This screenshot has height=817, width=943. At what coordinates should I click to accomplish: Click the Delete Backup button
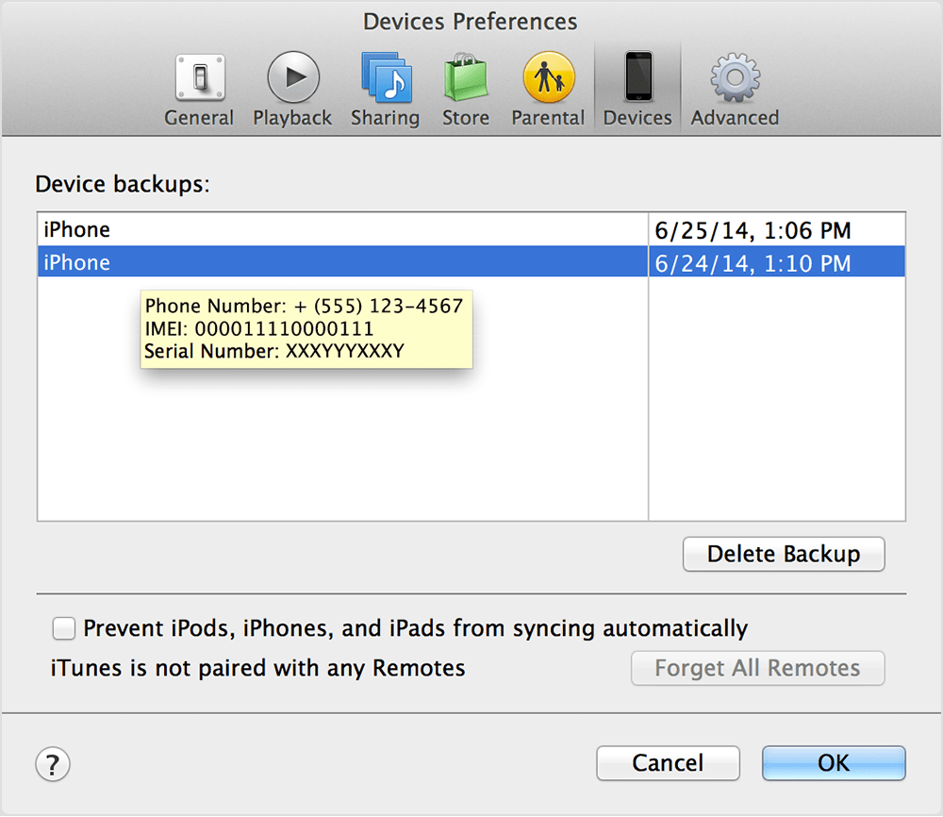784,554
